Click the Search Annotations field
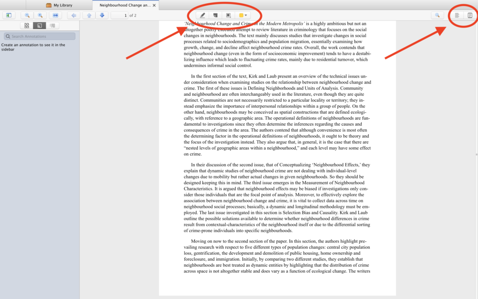The width and height of the screenshot is (478, 299). click(x=40, y=36)
